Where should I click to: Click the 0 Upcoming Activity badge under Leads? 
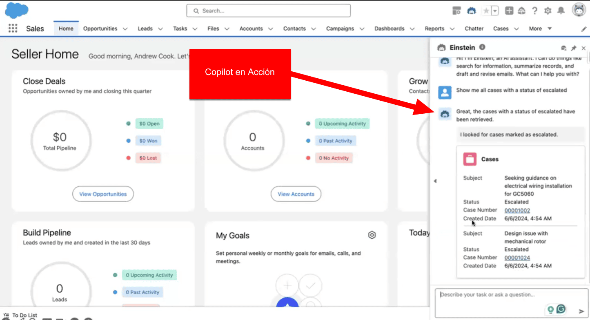(x=149, y=275)
